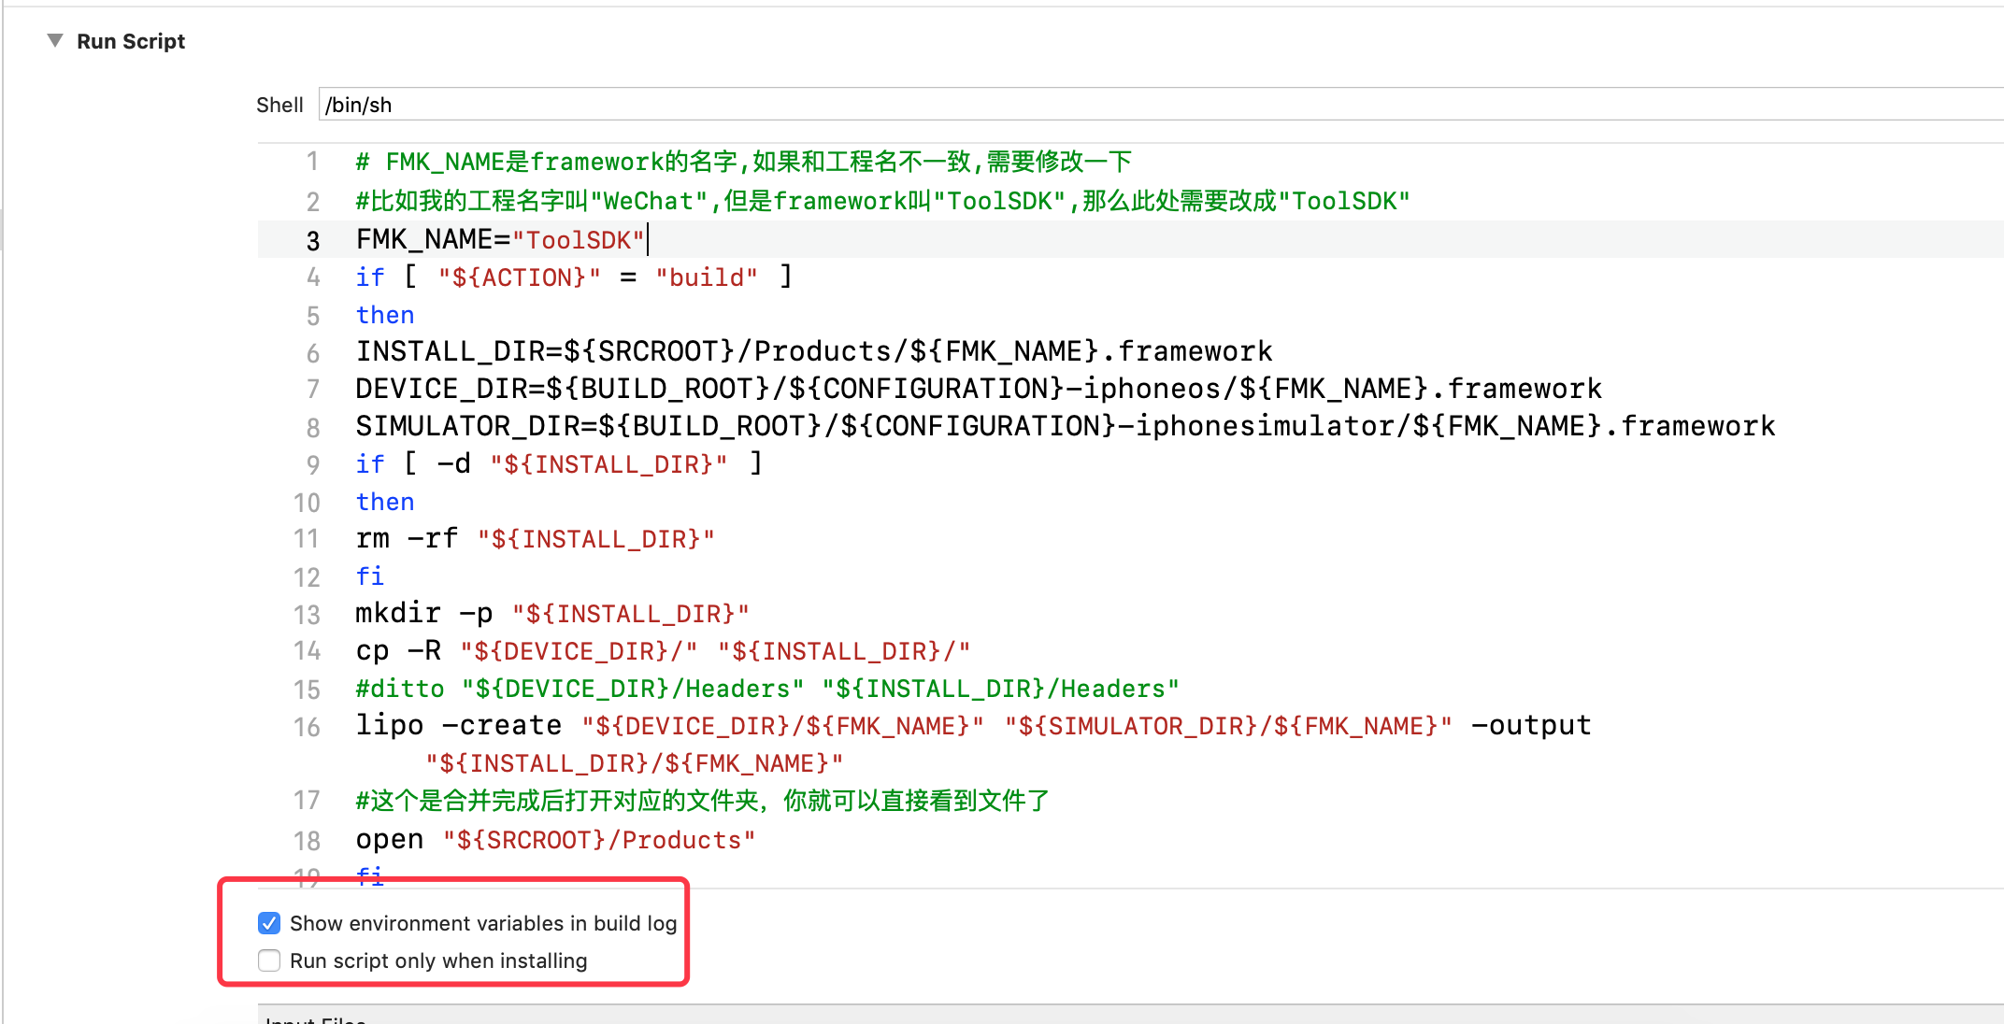Click the if -d INSTALL_DIR condition line
Image resolution: width=2004 pixels, height=1024 pixels.
point(558,464)
